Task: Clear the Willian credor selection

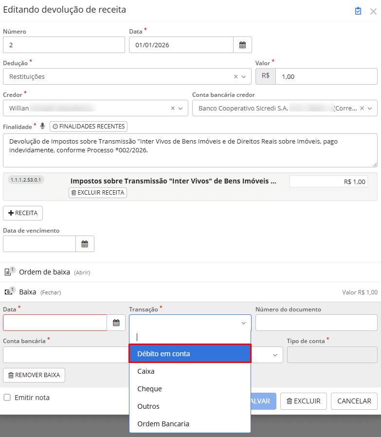Action: [173, 108]
